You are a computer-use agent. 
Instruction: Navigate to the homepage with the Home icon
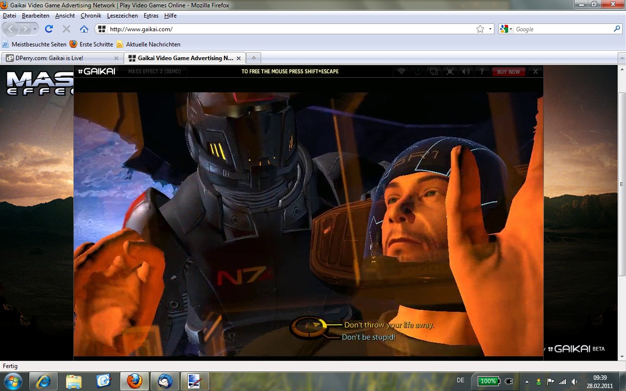click(85, 29)
